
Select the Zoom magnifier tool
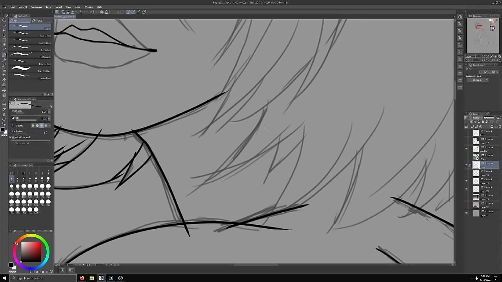point(4,20)
